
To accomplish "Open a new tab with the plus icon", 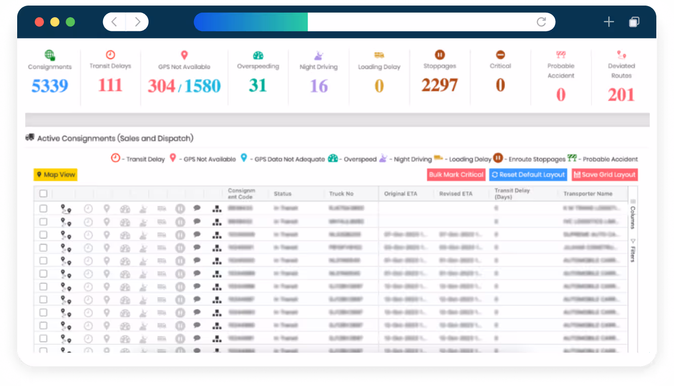I will coord(609,22).
